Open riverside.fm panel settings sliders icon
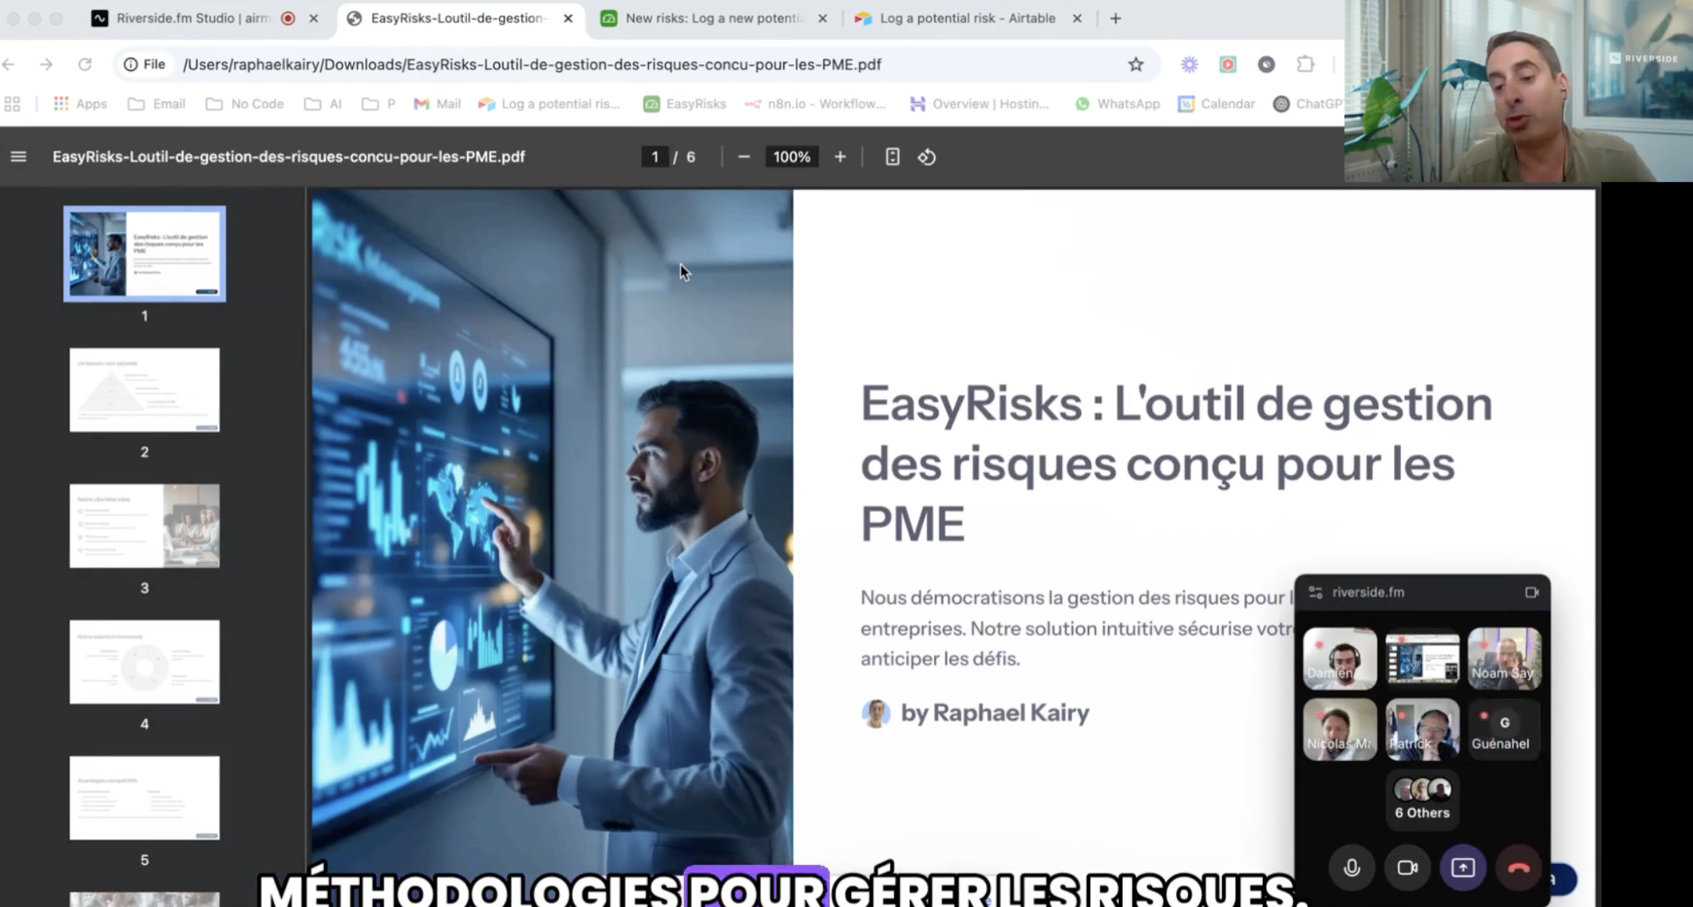The width and height of the screenshot is (1693, 907). pos(1316,592)
